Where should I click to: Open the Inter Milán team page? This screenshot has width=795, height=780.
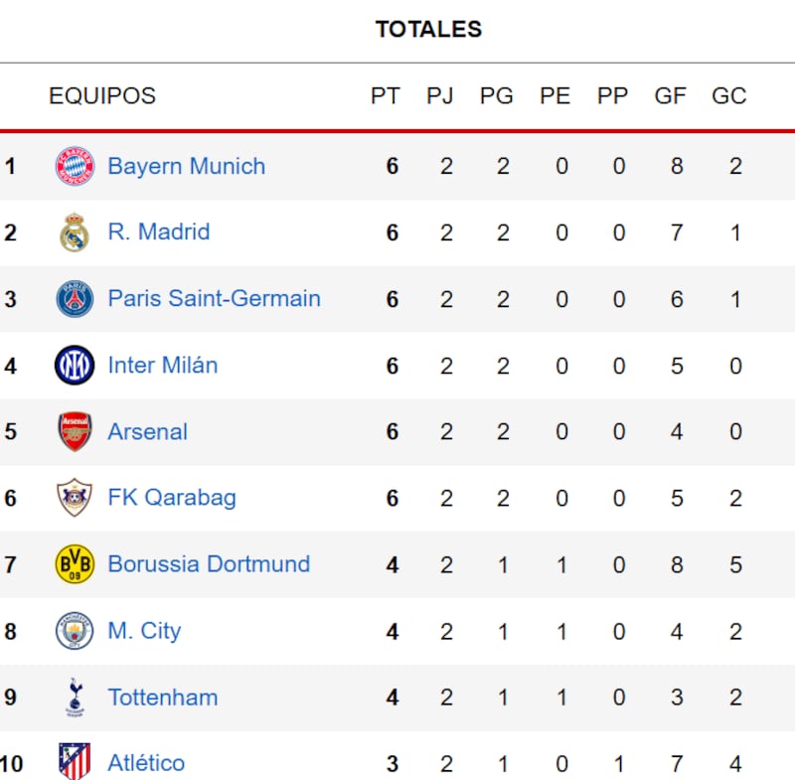tap(163, 366)
